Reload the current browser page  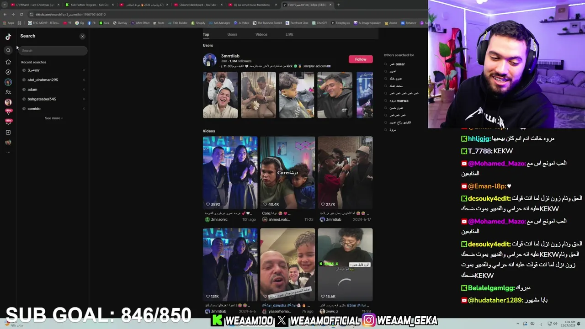pyautogui.click(x=21, y=14)
